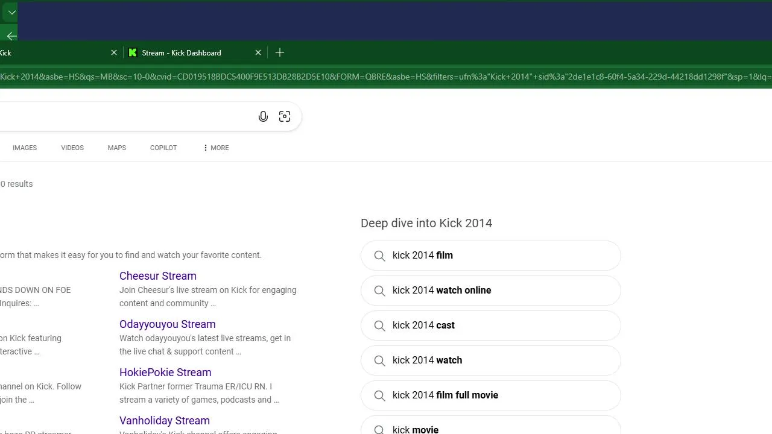
Task: Search suggestion "kick 2014 film"
Action: coord(491,256)
